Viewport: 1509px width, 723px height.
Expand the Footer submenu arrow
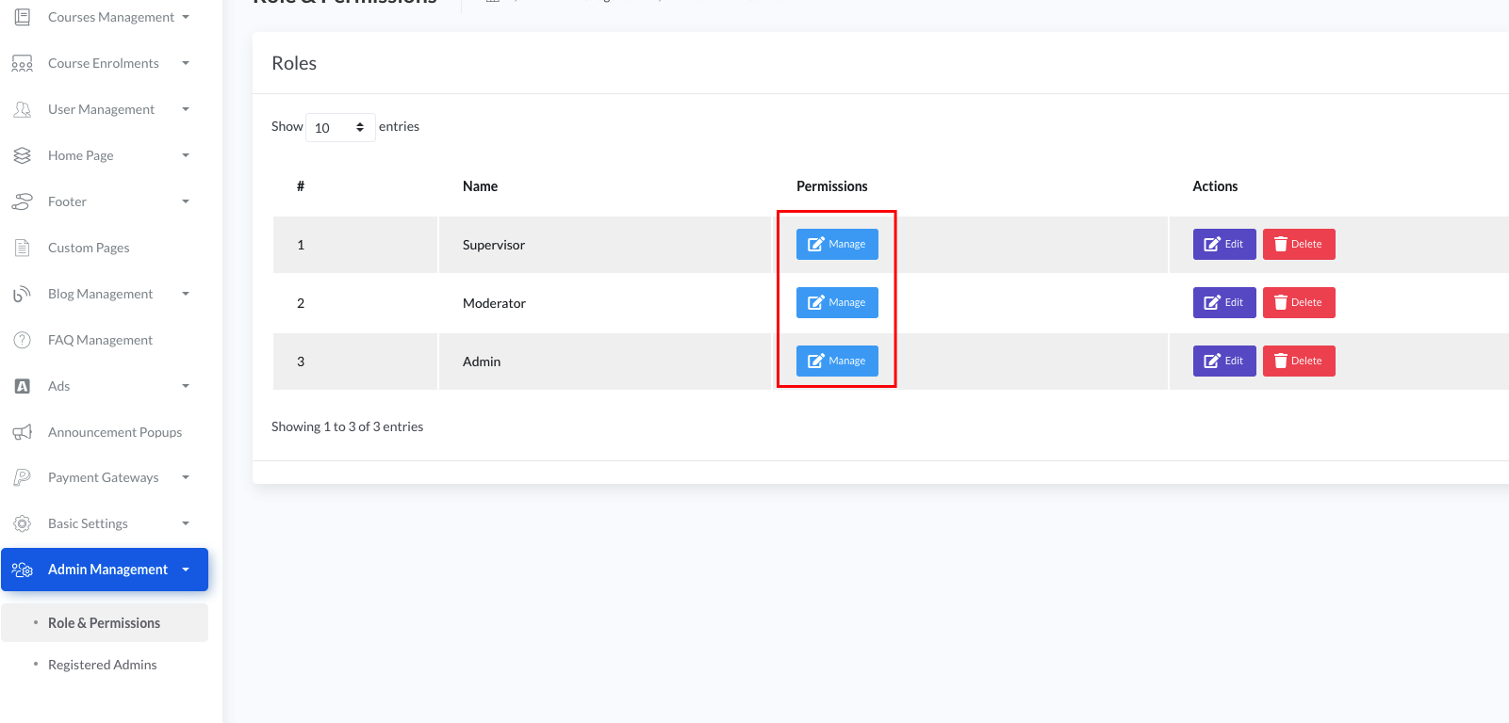click(186, 201)
